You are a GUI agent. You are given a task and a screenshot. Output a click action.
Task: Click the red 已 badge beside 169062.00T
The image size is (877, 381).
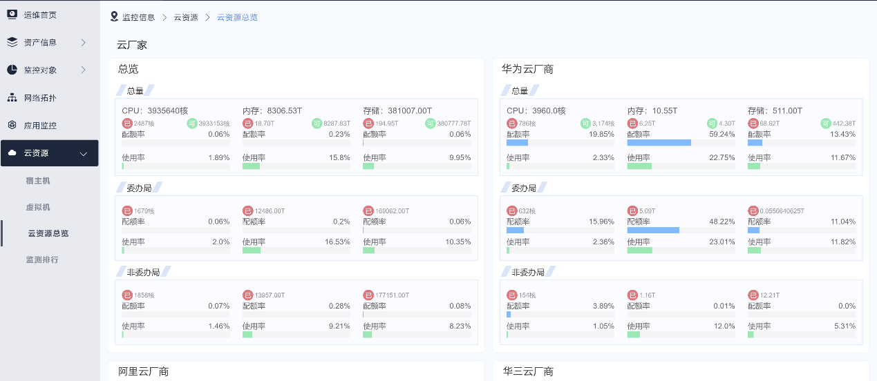(368, 211)
